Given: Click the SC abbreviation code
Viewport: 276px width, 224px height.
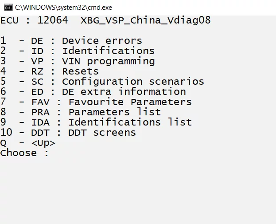Looking at the screenshot, I should click(37, 82).
